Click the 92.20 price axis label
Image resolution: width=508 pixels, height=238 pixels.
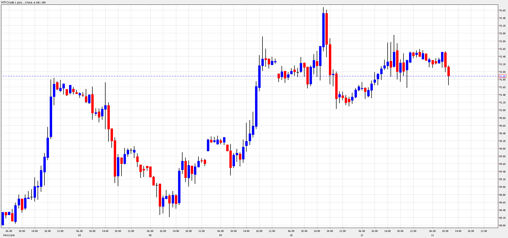coord(502,64)
